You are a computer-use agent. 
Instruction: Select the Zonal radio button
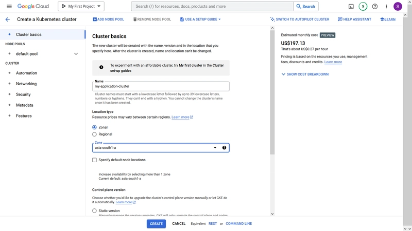(x=94, y=127)
